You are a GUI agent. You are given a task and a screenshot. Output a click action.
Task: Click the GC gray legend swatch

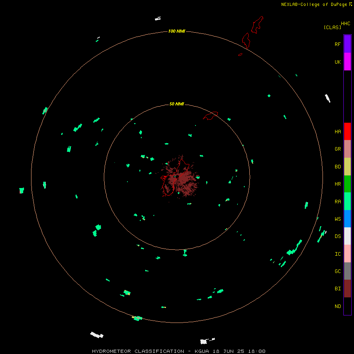(347, 271)
